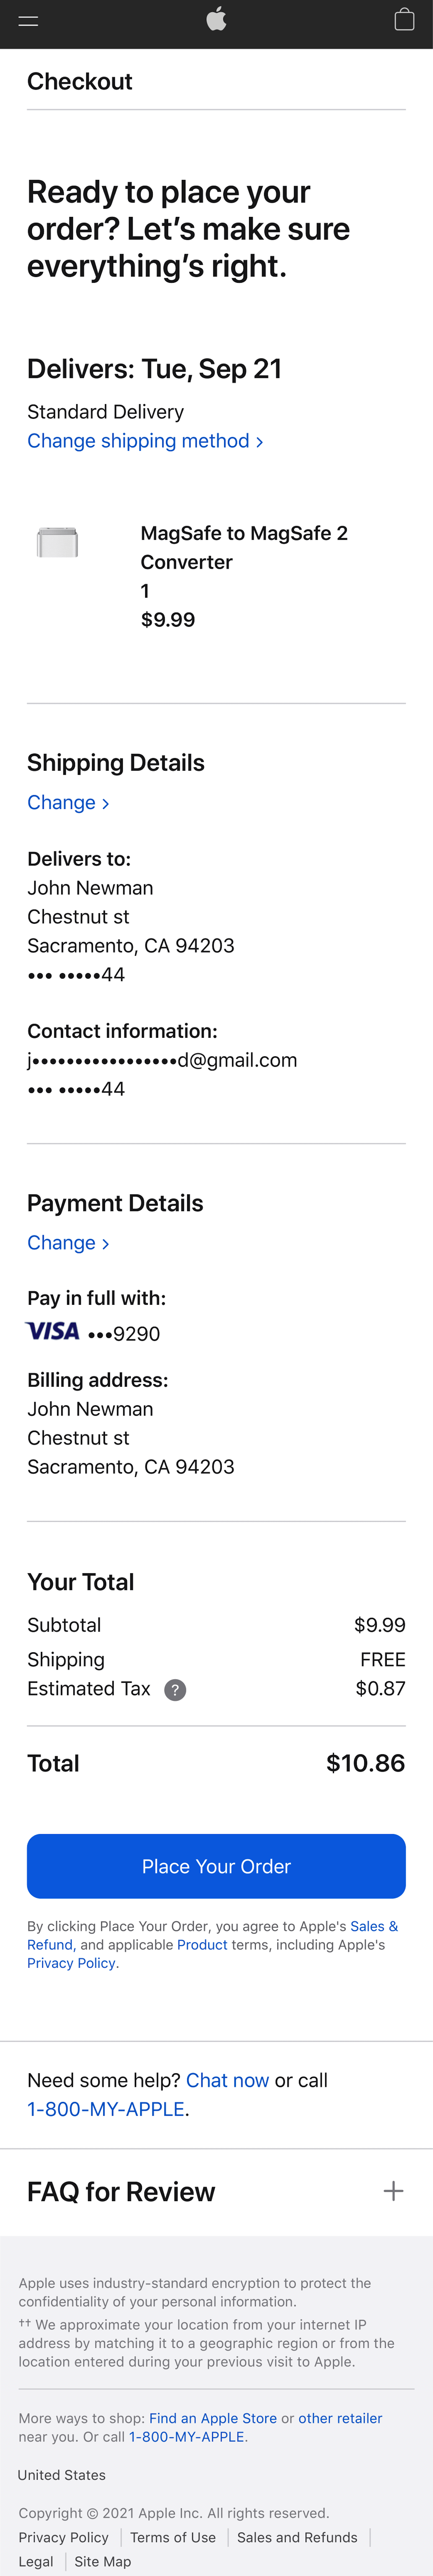Click the 1-800-MY-APPLE help phone link

[x=106, y=2109]
